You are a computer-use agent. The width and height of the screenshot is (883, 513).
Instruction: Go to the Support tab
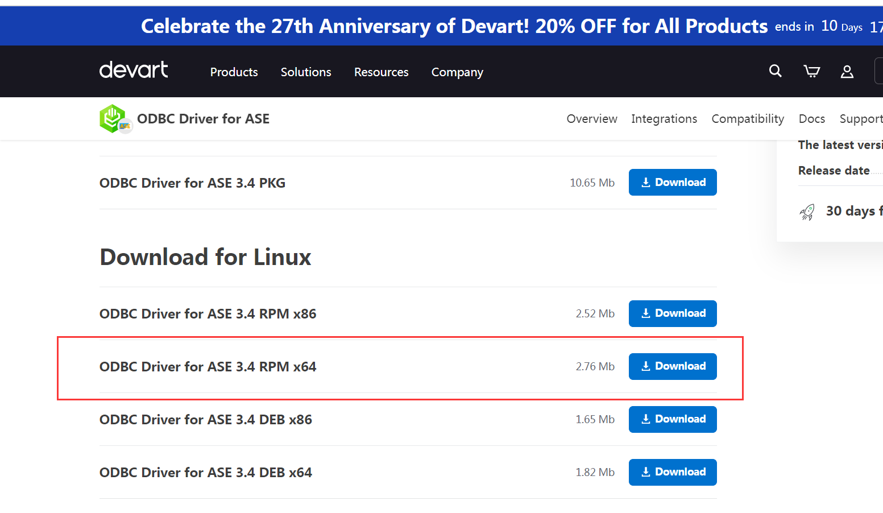point(861,119)
